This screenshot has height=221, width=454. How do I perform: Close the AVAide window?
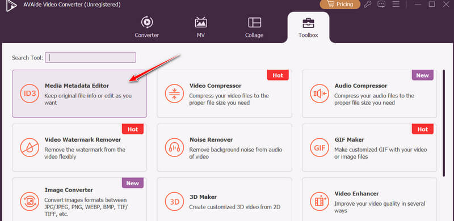tap(446, 5)
